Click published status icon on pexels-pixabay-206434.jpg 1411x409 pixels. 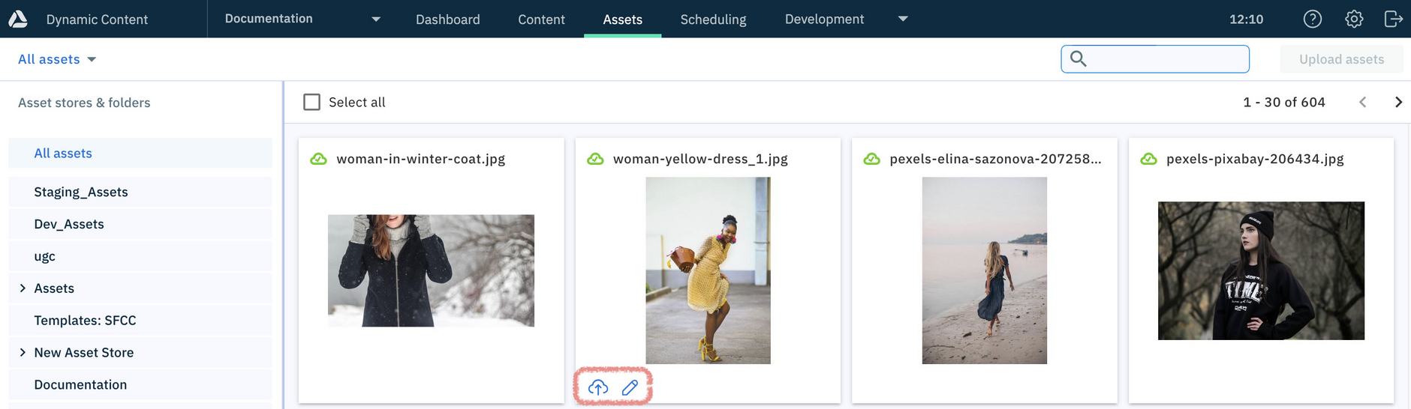[1148, 159]
